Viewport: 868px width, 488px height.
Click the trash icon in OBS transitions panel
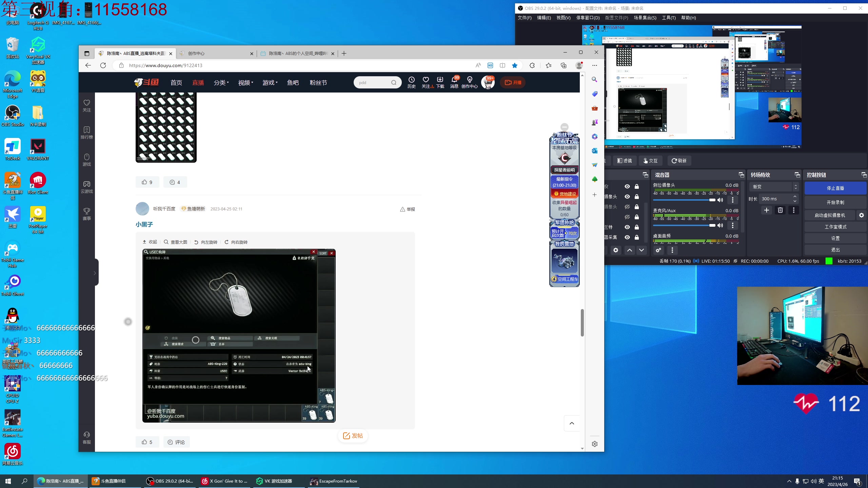tap(780, 210)
